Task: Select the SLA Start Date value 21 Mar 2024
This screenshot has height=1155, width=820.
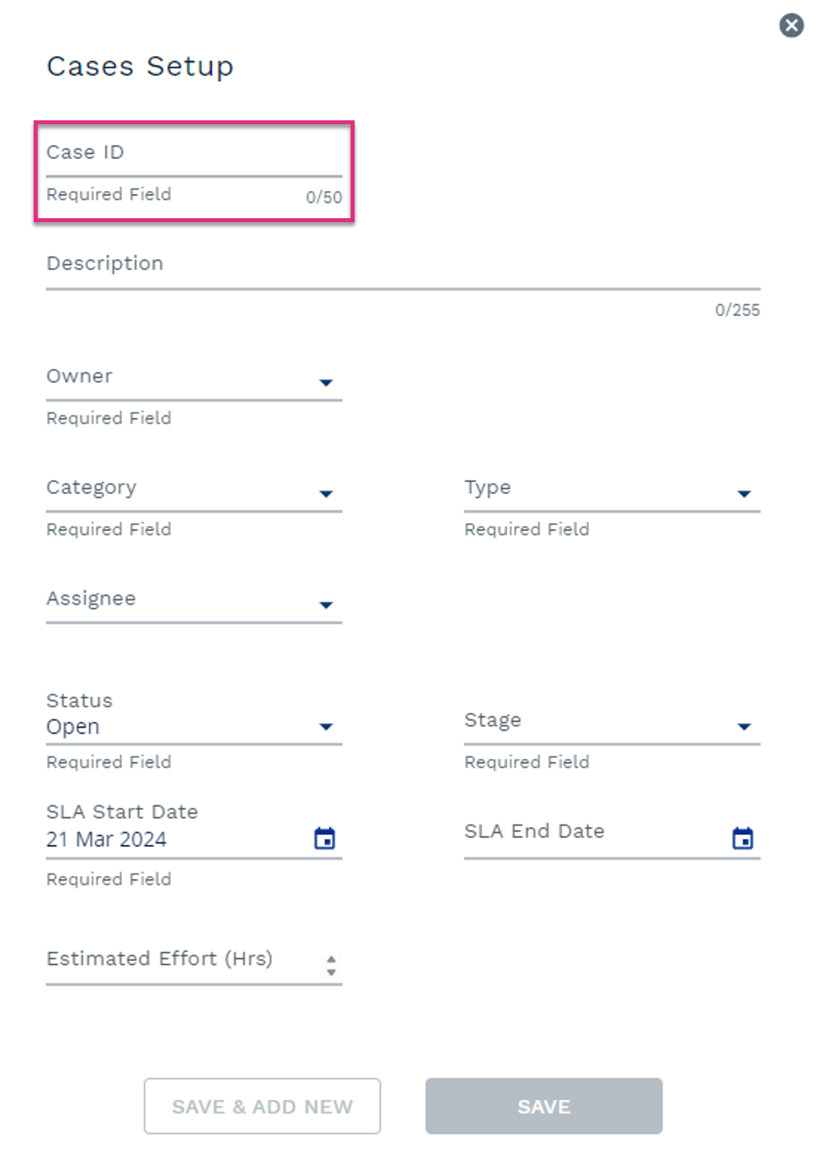Action: 107,840
